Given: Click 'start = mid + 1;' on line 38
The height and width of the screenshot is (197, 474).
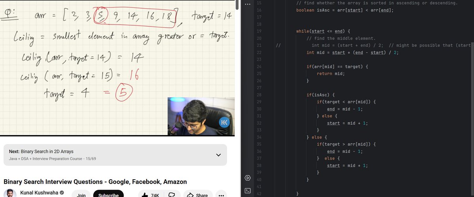Looking at the screenshot, I should [348, 166].
